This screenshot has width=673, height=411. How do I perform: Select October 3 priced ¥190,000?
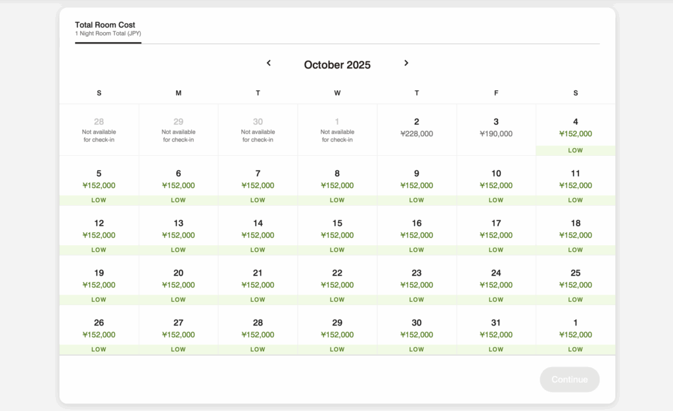[x=496, y=128]
